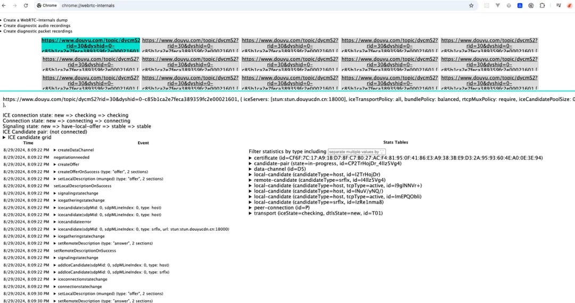Expand Create a WebRTC-Internals dump

point(35,20)
